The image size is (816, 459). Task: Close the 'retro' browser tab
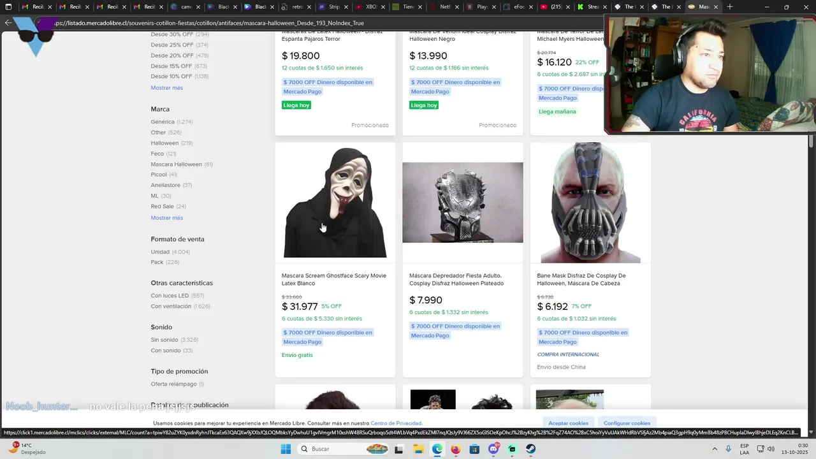pyautogui.click(x=309, y=7)
